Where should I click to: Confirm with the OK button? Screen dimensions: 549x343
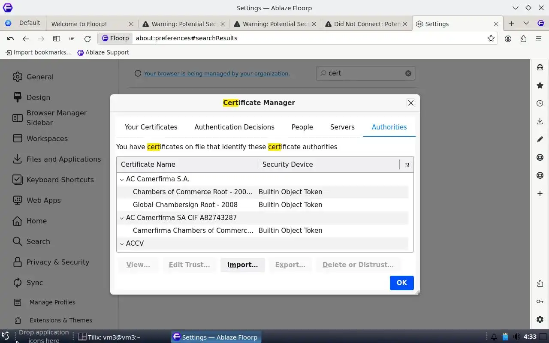coord(401,283)
